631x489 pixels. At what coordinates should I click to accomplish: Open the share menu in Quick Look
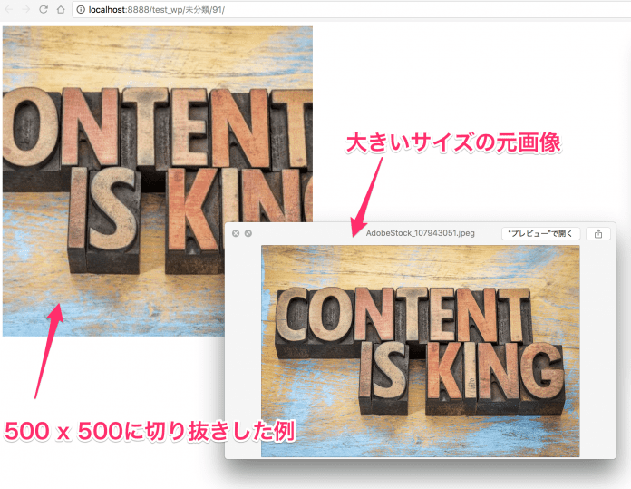pyautogui.click(x=597, y=233)
